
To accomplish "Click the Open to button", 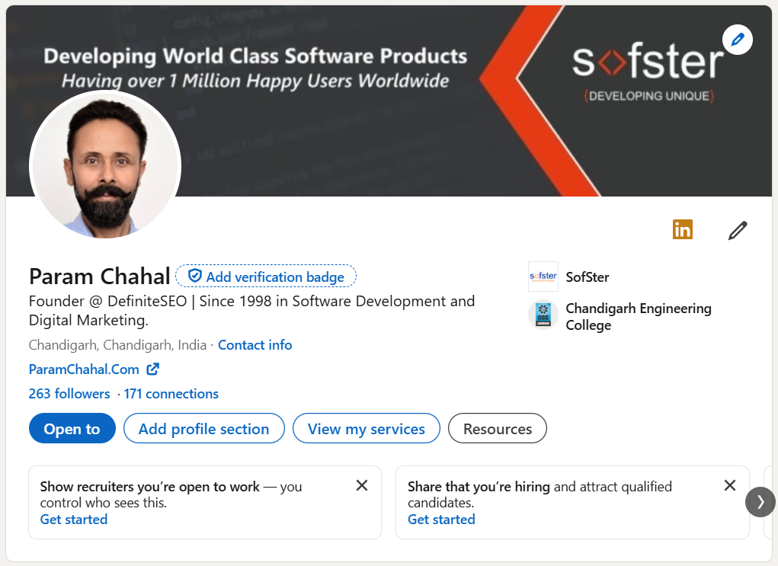I will point(72,428).
